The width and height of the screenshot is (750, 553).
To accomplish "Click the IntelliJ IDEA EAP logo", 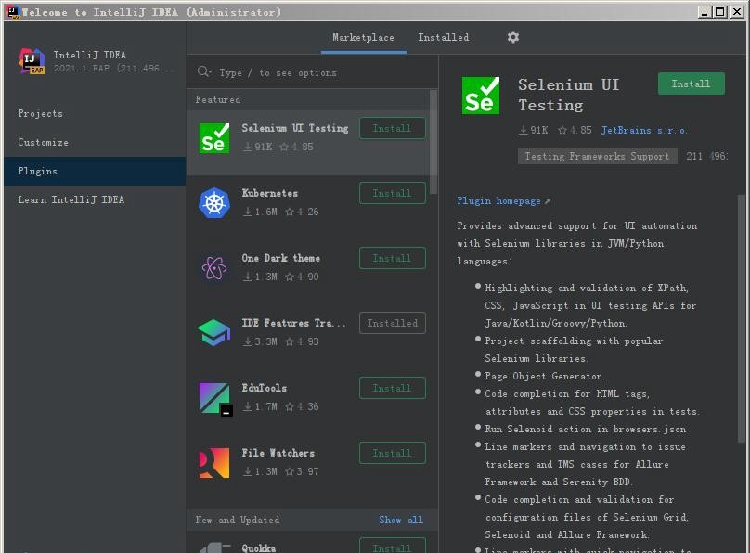I will 32,61.
